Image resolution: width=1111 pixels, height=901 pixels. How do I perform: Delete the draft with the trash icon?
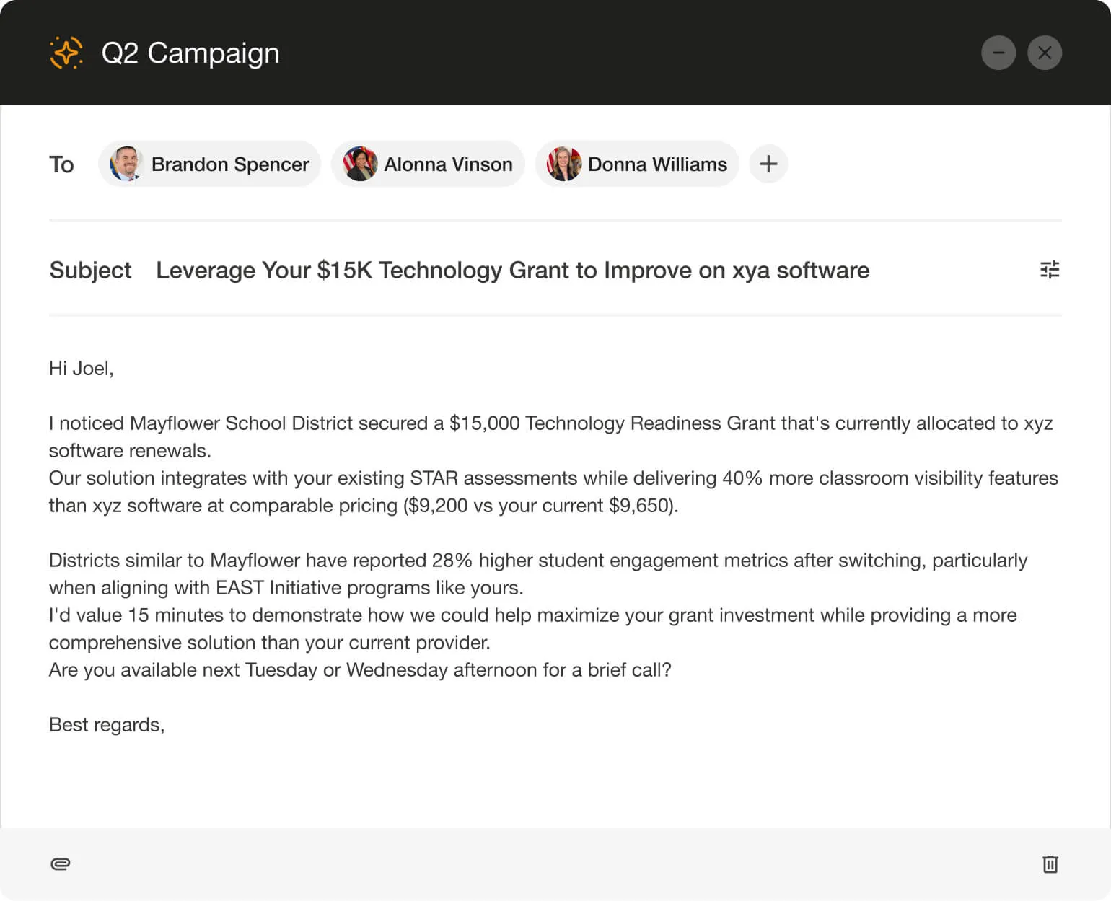(x=1050, y=863)
